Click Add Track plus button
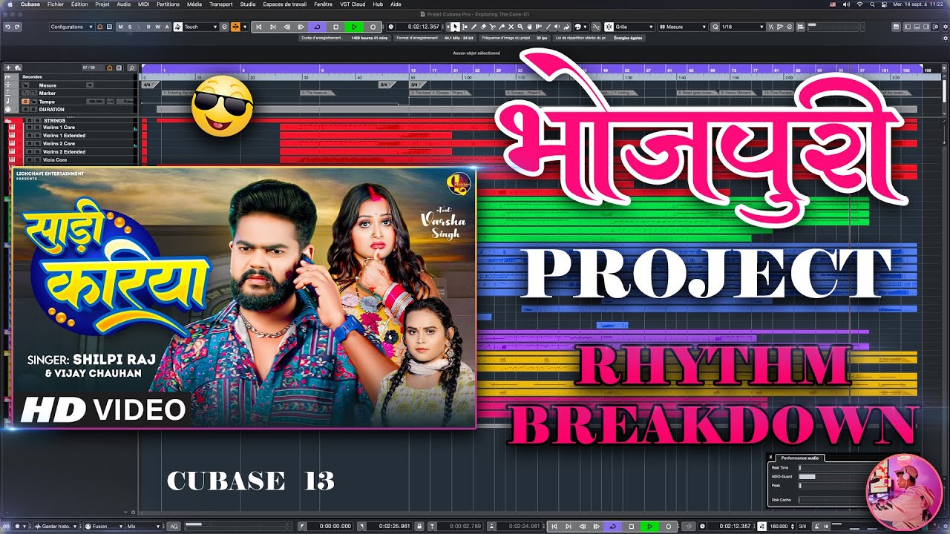950x534 pixels. coord(8,67)
